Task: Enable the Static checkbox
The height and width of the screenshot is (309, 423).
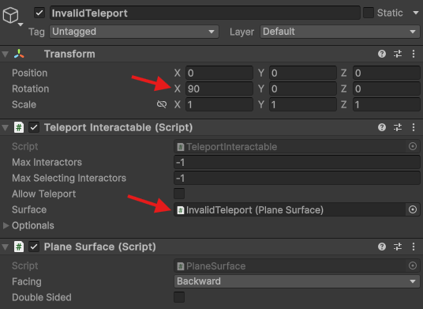Action: (369, 13)
